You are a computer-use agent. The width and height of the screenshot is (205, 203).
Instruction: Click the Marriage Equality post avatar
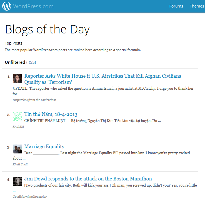17,149
